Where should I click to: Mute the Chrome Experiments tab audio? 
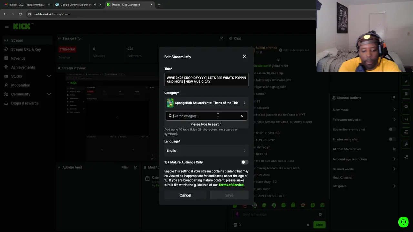[95, 5]
